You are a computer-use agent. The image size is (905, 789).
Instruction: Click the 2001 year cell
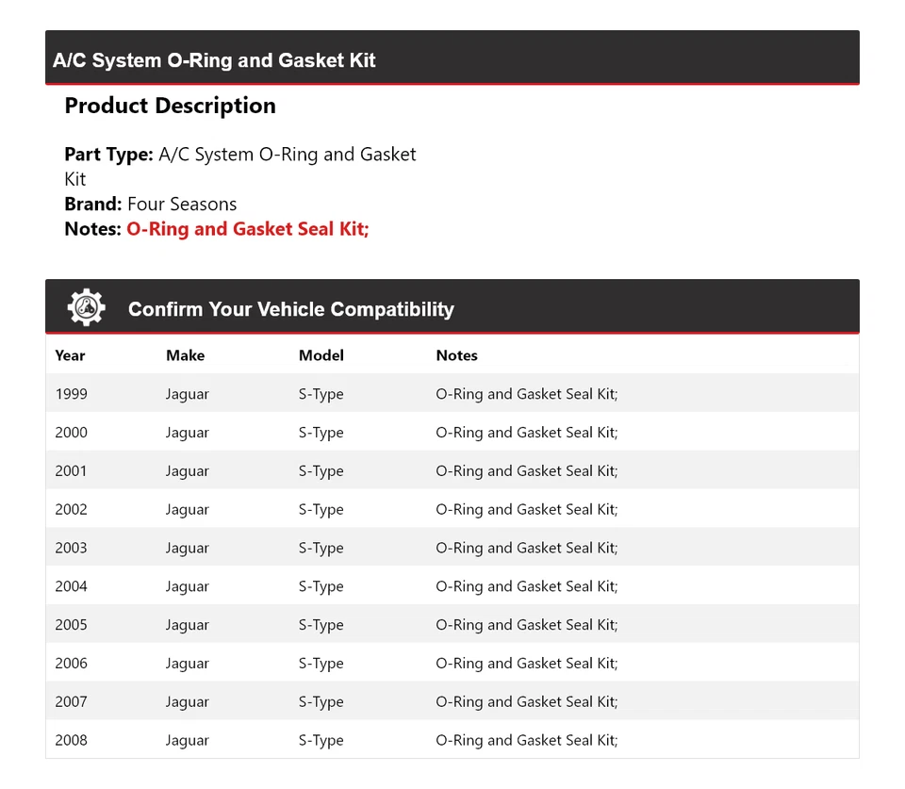pyautogui.click(x=71, y=471)
